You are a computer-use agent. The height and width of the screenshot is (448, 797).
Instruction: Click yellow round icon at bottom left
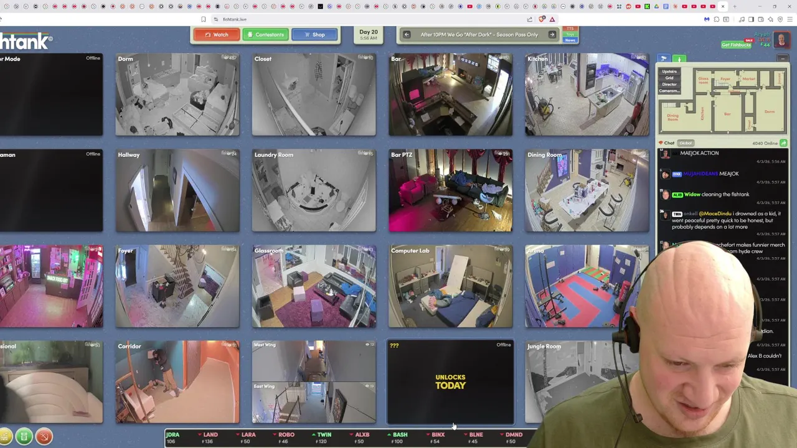(x=5, y=437)
